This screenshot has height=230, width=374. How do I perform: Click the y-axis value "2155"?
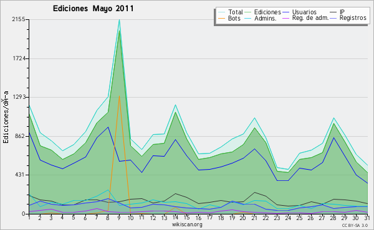[x=19, y=19]
